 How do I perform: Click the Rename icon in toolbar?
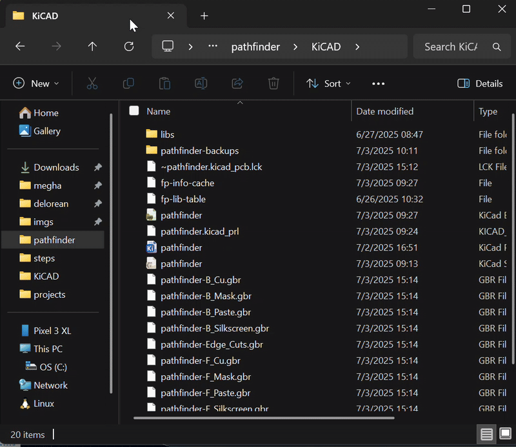201,83
